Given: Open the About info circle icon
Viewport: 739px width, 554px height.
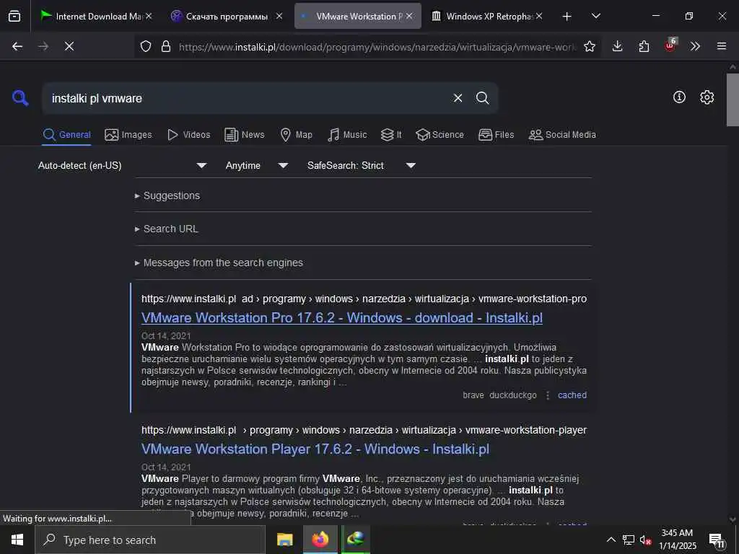Looking at the screenshot, I should [x=679, y=97].
